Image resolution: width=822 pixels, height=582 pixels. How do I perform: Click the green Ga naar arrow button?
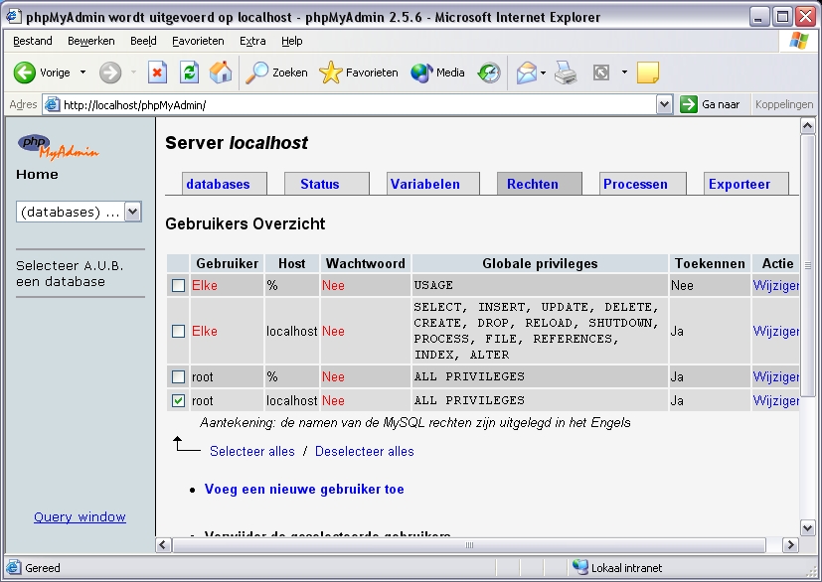(689, 104)
